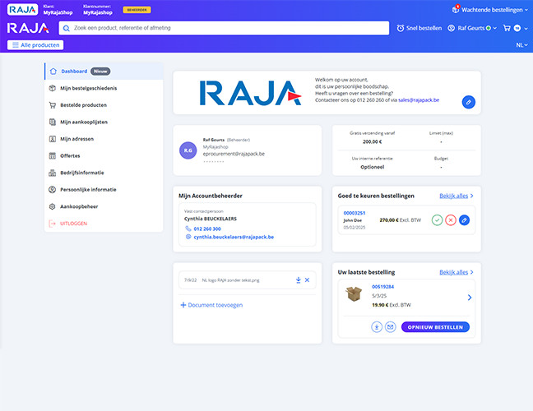
Task: Expand the cart dropdown chevron
Action: point(526,29)
